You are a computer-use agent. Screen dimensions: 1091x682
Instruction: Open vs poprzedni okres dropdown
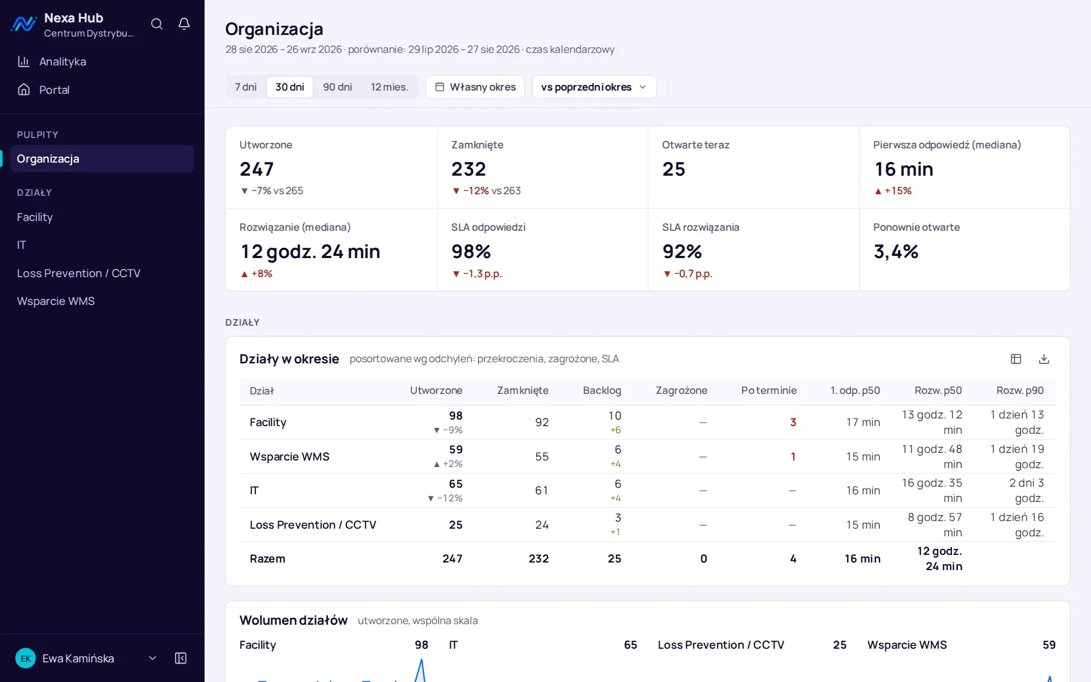594,87
